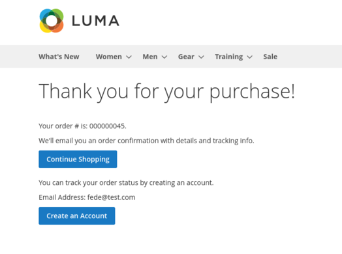The width and height of the screenshot is (342, 254).
Task: Click the track your order status sentence
Action: tap(126, 182)
